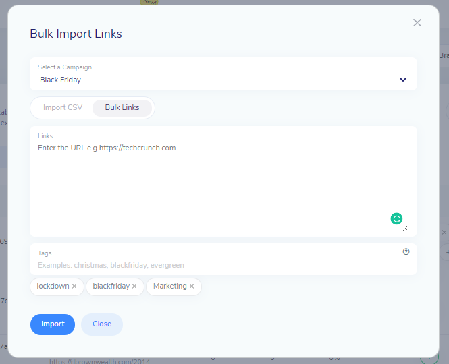Switch to the Import CSV tab
This screenshot has height=364, width=449.
63,108
